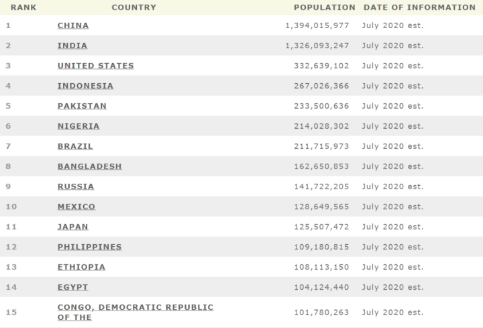
Task: Click the Country column header
Action: (x=133, y=7)
